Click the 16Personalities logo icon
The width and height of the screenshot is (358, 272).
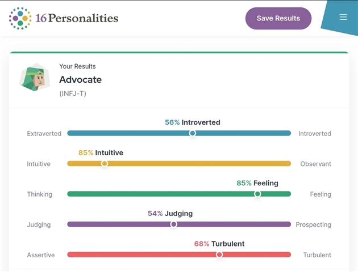[20, 18]
